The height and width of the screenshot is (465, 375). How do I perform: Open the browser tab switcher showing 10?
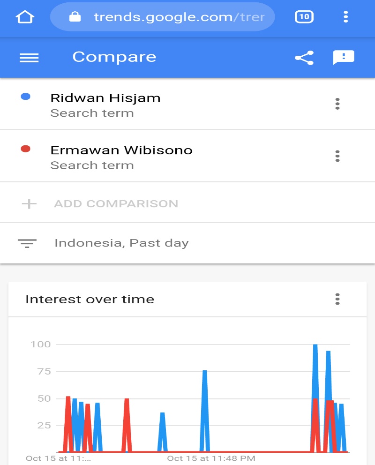click(304, 17)
